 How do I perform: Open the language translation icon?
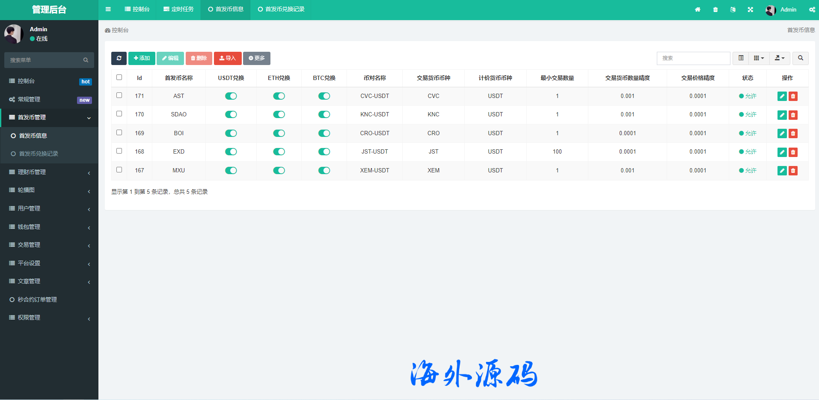point(733,9)
